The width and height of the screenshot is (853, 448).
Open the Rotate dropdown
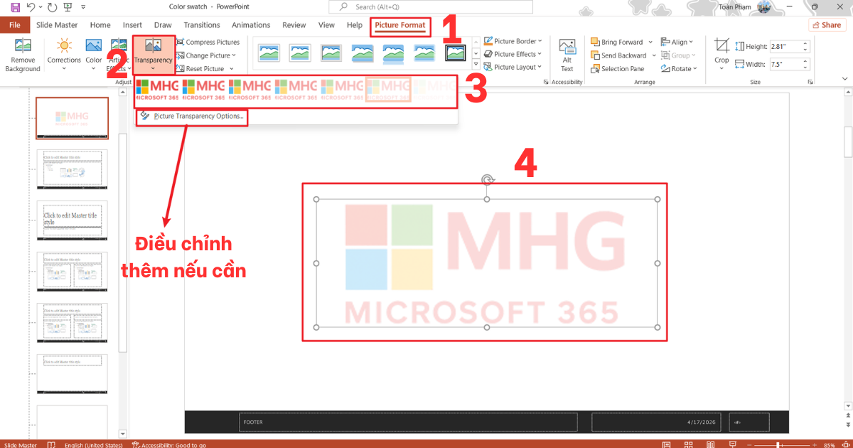click(x=678, y=69)
